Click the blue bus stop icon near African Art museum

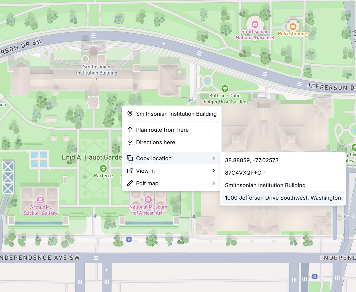coord(129,239)
